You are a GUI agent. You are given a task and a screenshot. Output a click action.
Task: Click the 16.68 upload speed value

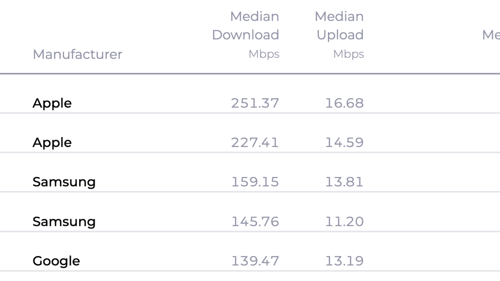(x=344, y=103)
